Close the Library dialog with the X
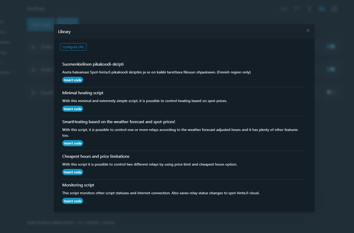354x233 pixels. [308, 31]
